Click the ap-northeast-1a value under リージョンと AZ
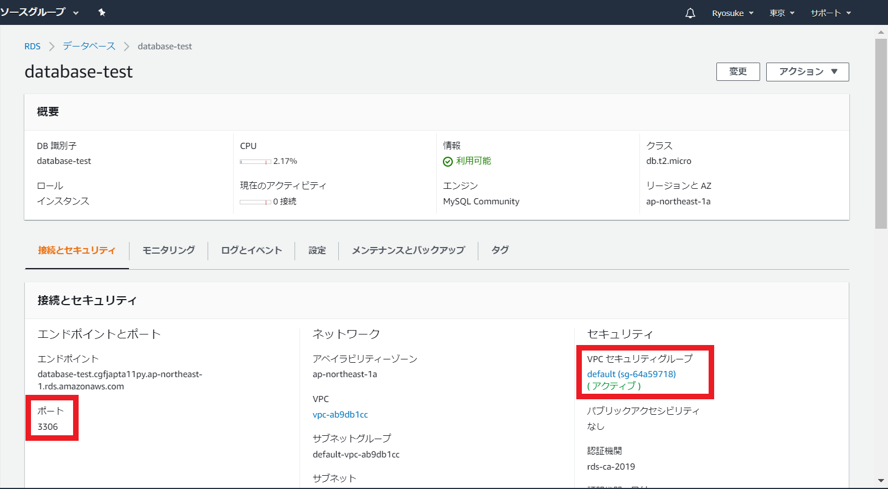Image resolution: width=888 pixels, height=489 pixels. (678, 202)
